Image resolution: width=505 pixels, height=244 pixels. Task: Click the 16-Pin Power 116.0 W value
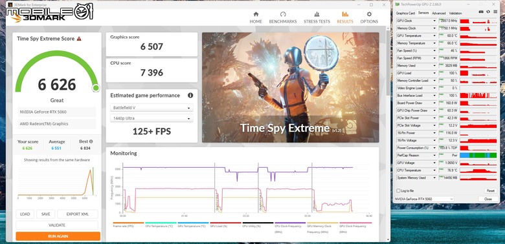pyautogui.click(x=449, y=133)
